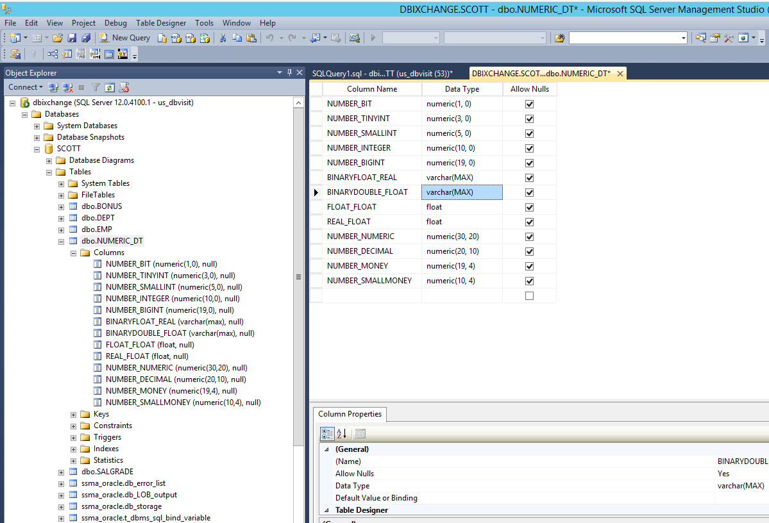Click the Manage XML Indexes icon
The width and height of the screenshot is (769, 523).
(95, 54)
